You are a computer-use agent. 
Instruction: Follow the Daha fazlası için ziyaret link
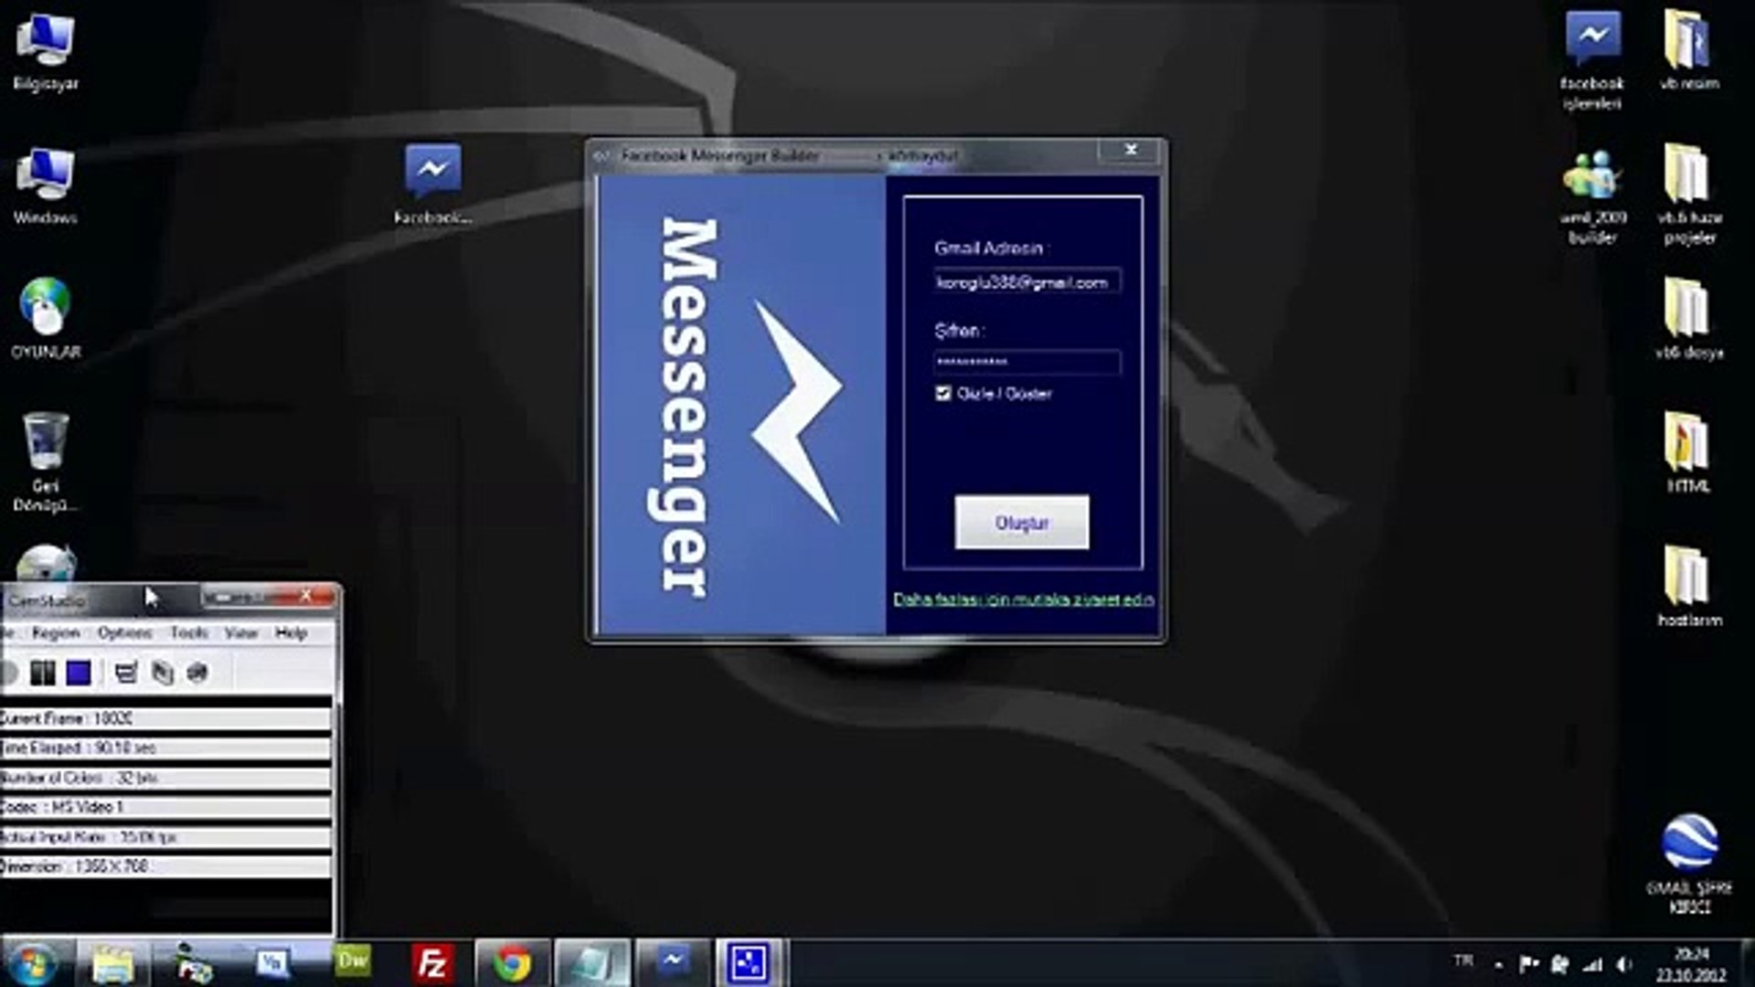click(1023, 600)
